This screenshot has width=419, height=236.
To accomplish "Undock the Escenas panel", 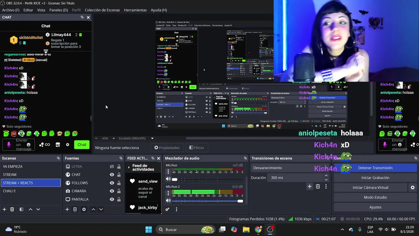I will [x=58, y=158].
